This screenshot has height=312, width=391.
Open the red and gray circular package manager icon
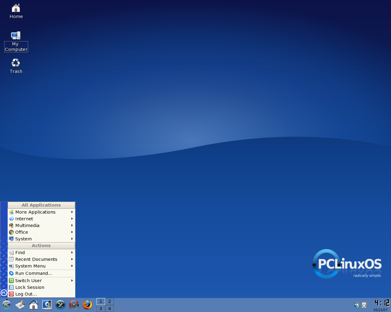click(x=74, y=305)
